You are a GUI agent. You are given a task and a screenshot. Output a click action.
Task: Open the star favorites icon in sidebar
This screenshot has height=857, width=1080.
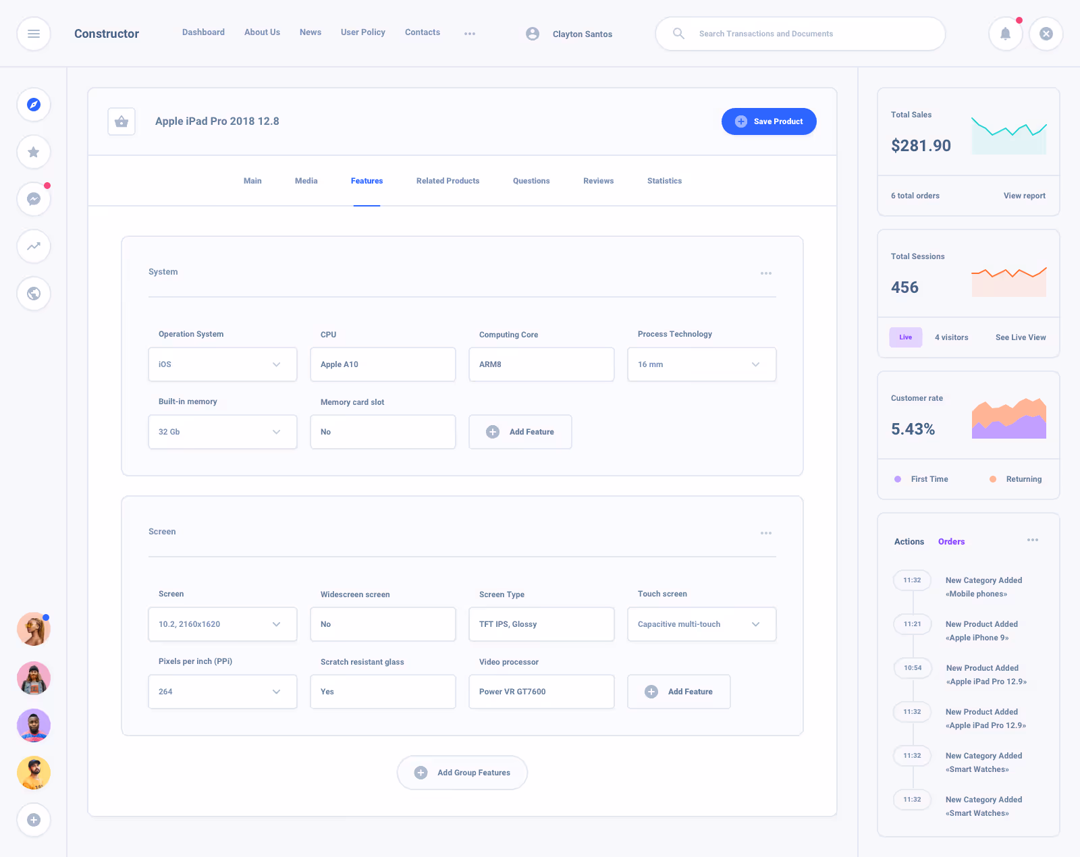(x=34, y=152)
